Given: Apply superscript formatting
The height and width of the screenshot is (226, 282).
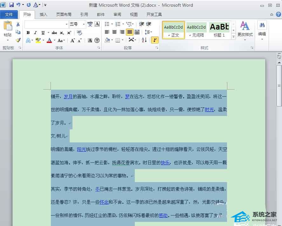Looking at the screenshot, I should coord(69,33).
